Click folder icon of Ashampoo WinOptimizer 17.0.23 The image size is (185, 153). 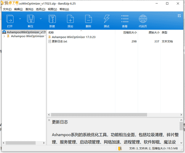tap(50, 37)
